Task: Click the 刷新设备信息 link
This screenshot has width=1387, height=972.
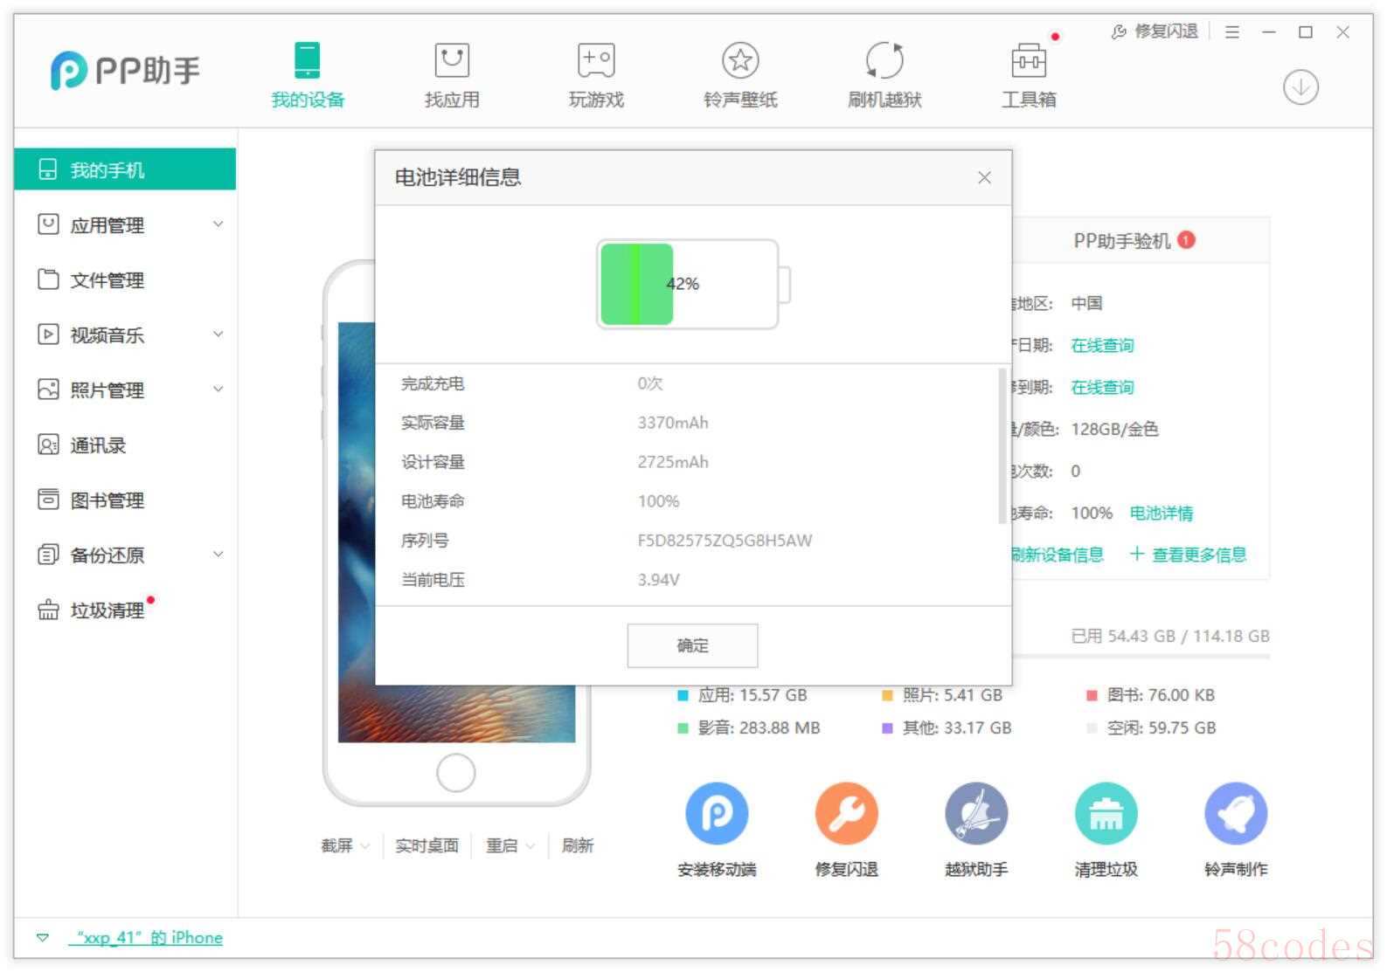Action: [1058, 555]
